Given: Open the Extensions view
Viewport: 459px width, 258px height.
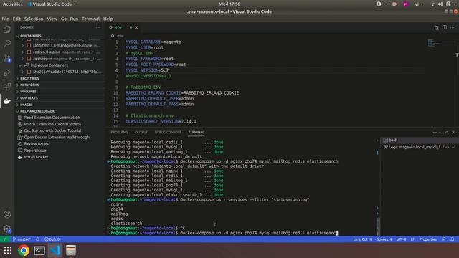Looking at the screenshot, I should tap(7, 87).
